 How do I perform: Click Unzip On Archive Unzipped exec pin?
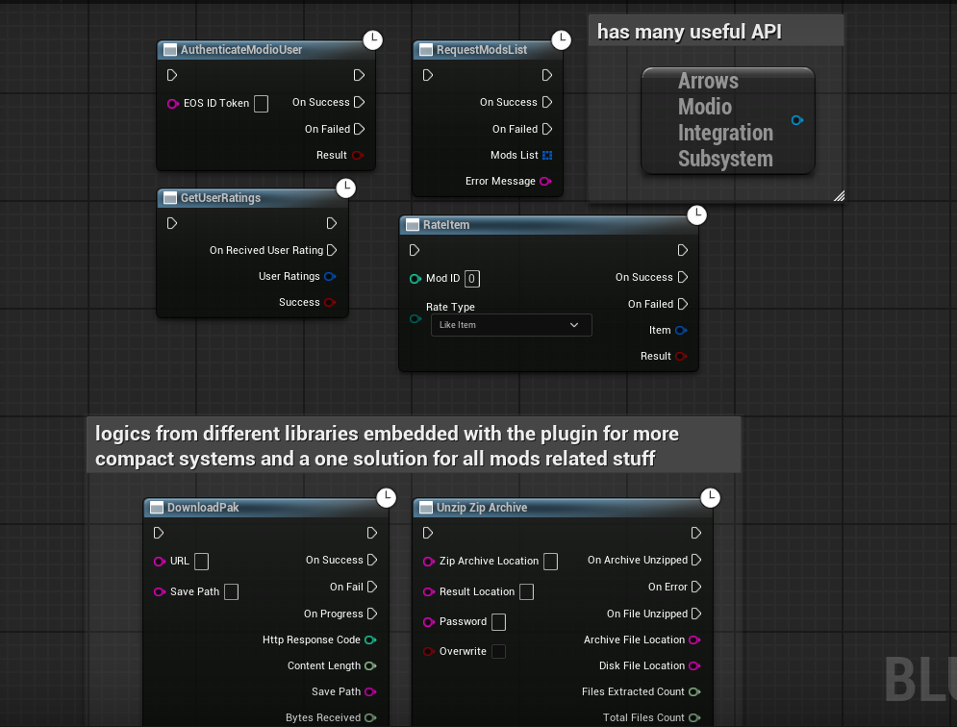point(696,560)
